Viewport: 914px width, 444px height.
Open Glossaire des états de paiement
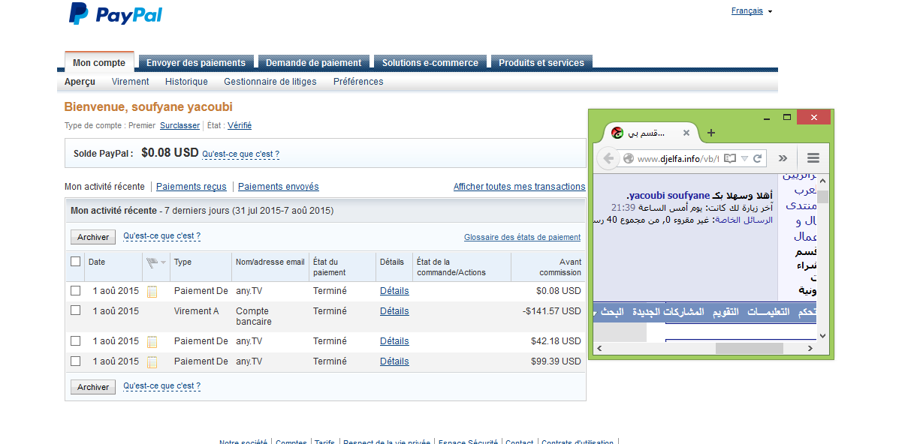[x=522, y=237]
